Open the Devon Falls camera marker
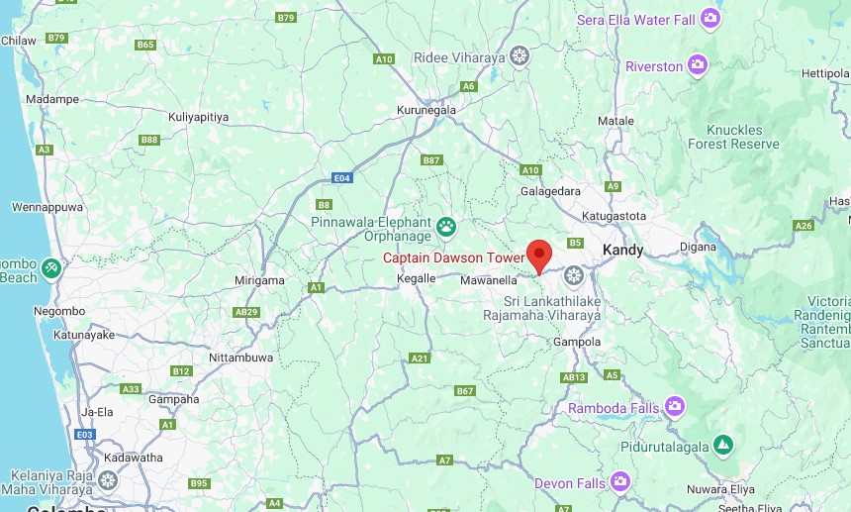The width and height of the screenshot is (851, 512). (619, 481)
